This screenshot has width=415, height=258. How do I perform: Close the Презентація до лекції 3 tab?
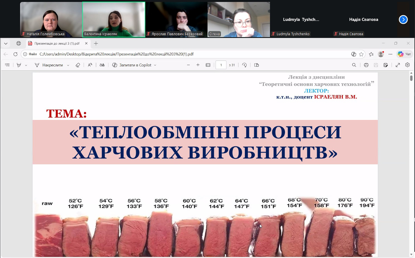pos(86,44)
